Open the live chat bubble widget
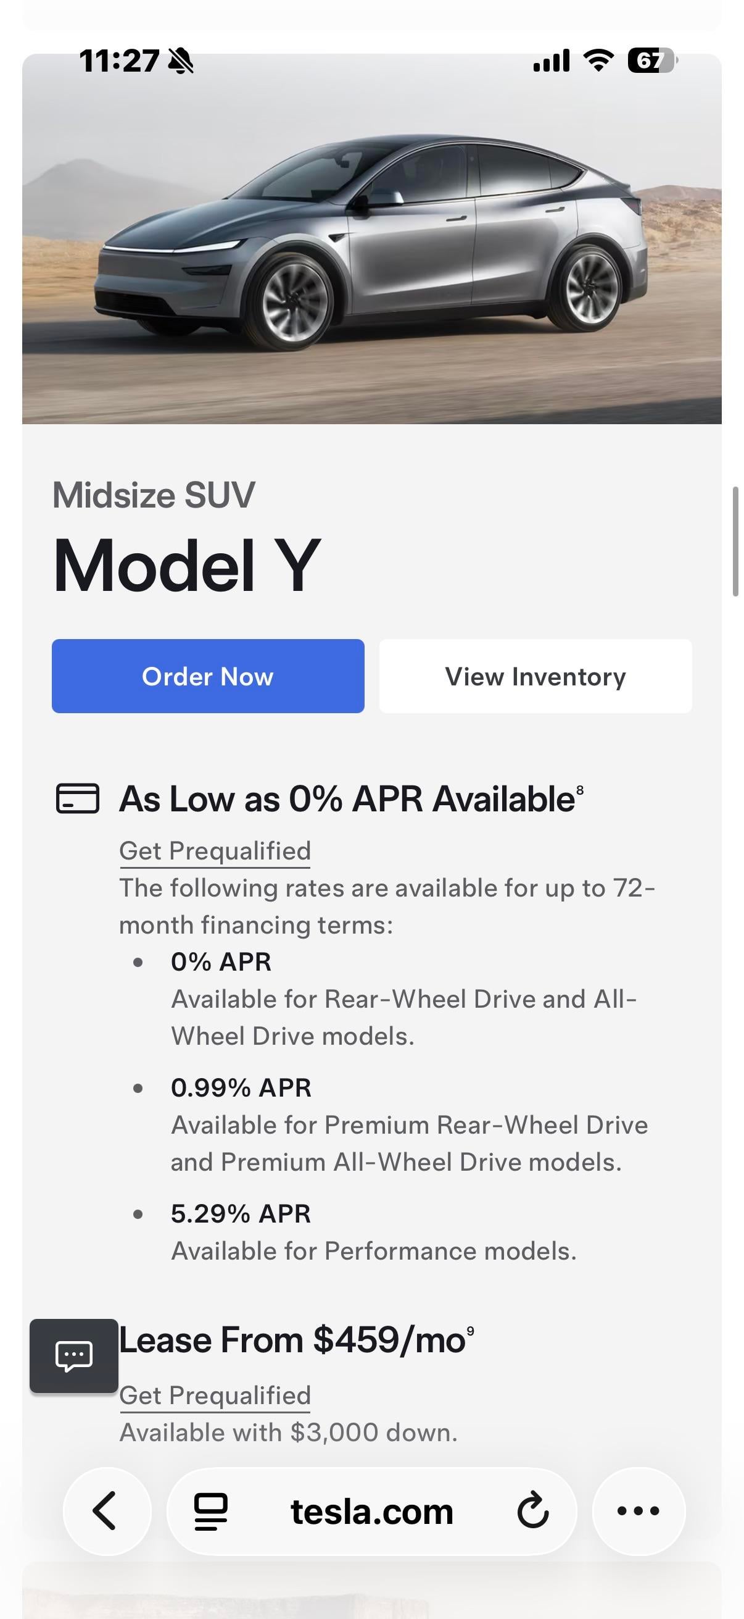Viewport: 744px width, 1619px height. click(74, 1356)
